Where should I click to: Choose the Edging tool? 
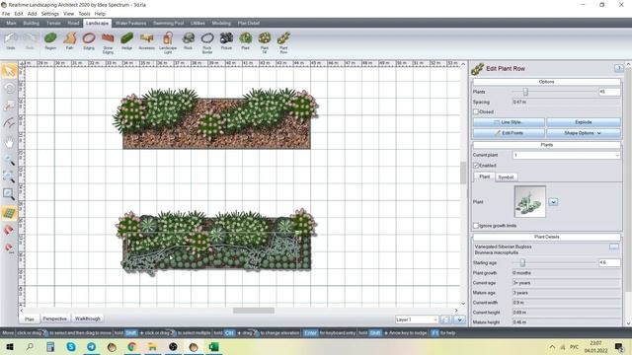(89, 41)
